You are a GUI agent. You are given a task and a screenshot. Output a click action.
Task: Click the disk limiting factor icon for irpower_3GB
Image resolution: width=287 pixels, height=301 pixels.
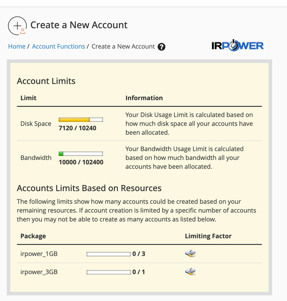pos(190,272)
